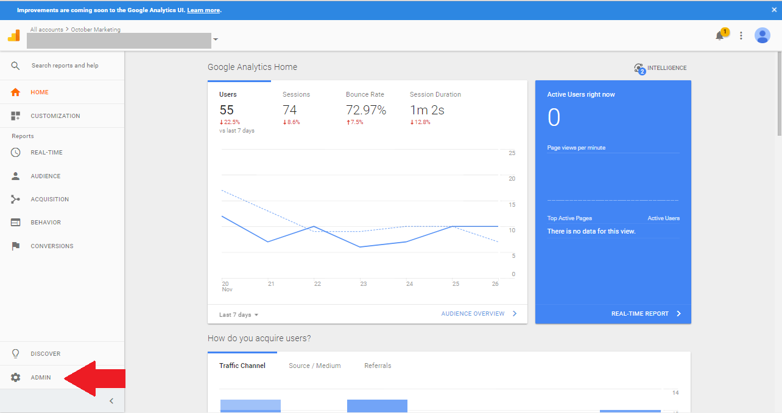
Task: Select the Bounce Rate metric tab
Action: pyautogui.click(x=365, y=94)
